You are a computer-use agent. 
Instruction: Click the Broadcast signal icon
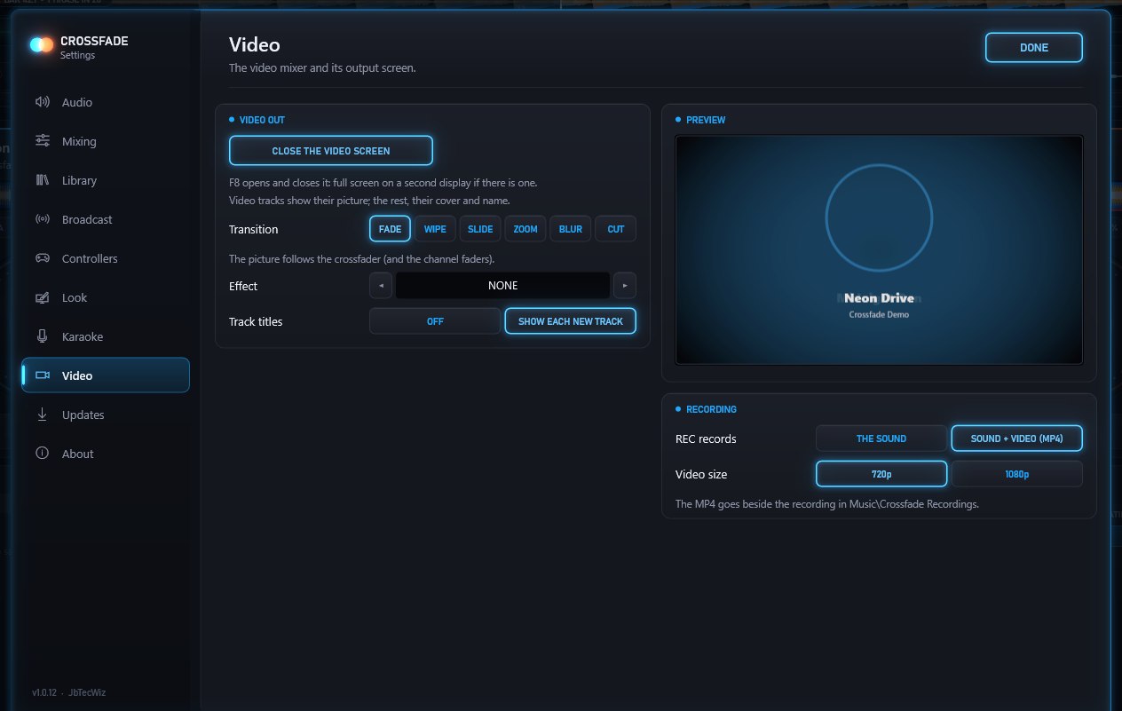click(42, 219)
